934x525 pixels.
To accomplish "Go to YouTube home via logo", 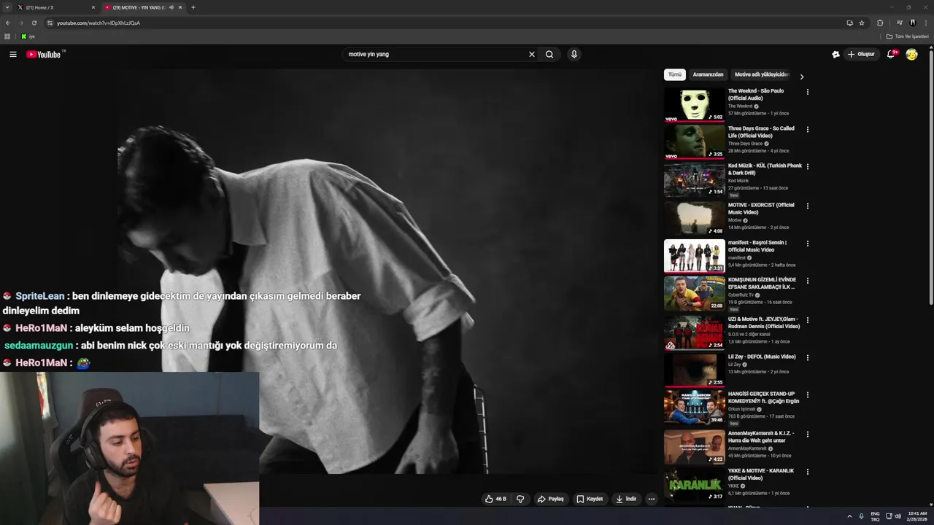I will 44,55.
